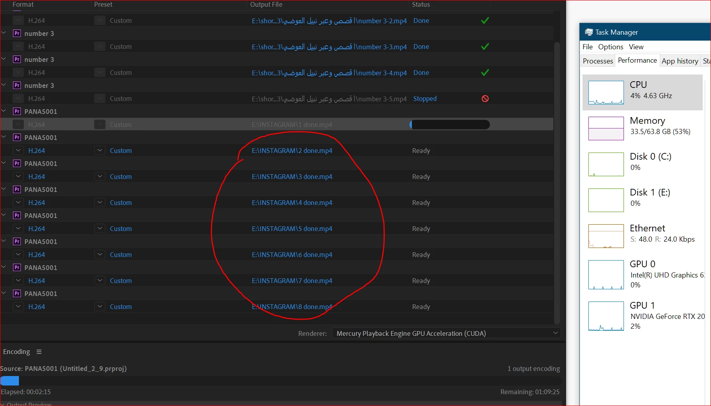
Task: Click the Premiere icon above 1 done.mp4 output
Action: (17, 112)
